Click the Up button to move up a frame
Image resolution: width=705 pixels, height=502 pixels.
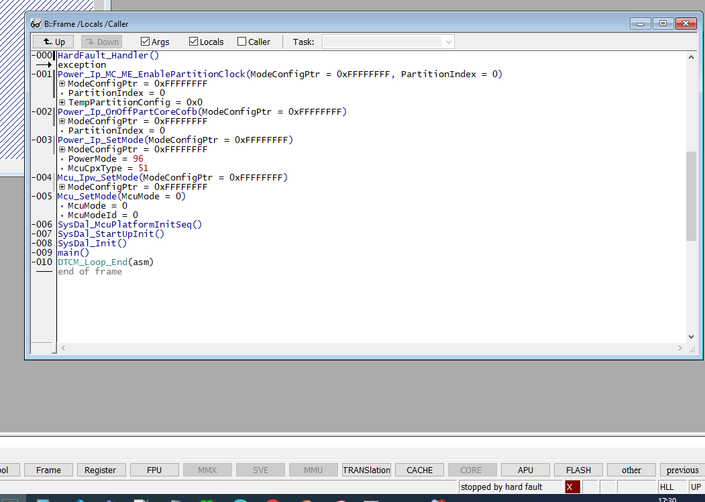click(53, 41)
